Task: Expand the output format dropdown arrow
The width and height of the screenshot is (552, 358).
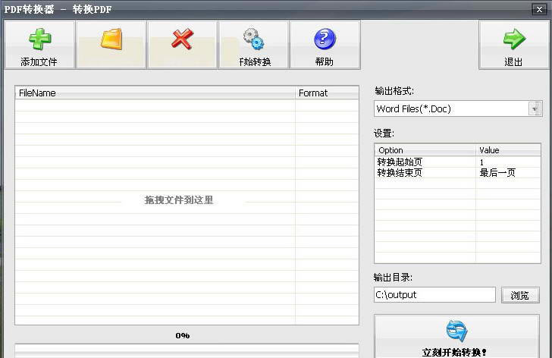Action: click(535, 108)
